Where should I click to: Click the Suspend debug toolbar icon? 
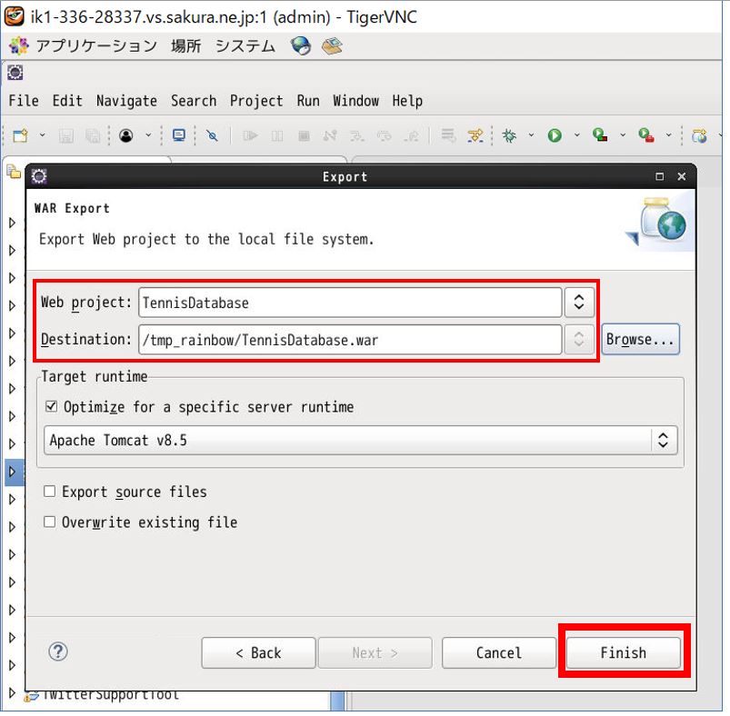[277, 136]
